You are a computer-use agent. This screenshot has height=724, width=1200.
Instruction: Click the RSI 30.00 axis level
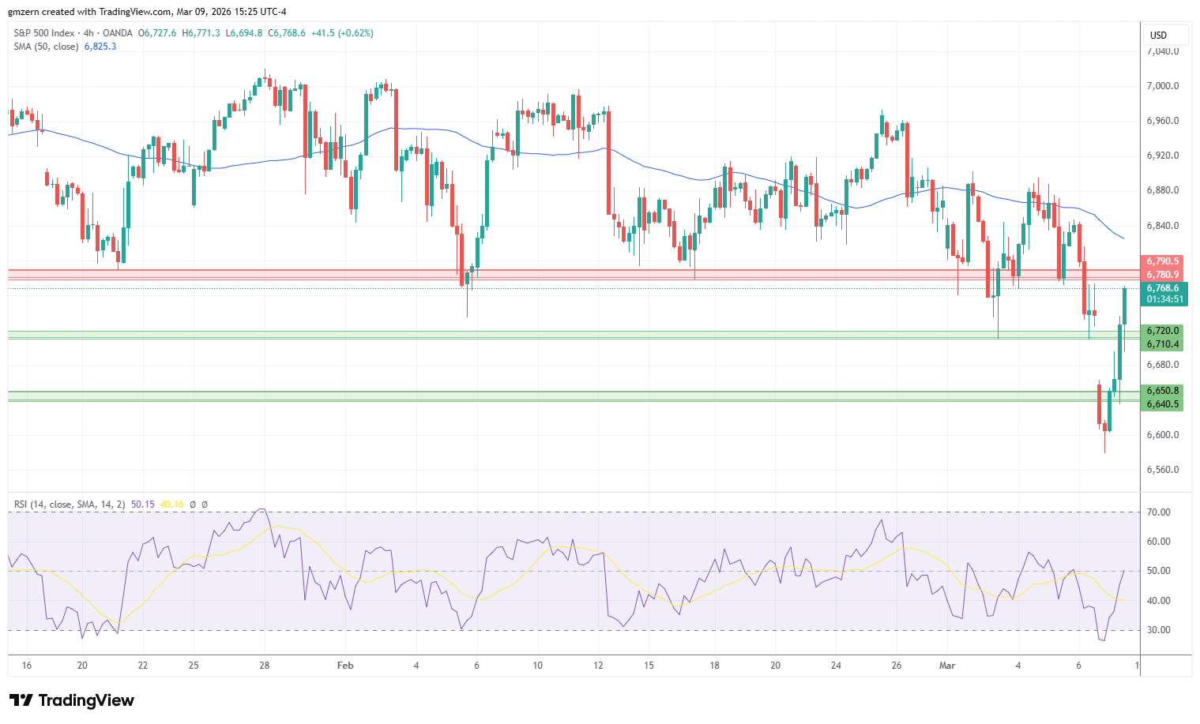point(1159,630)
